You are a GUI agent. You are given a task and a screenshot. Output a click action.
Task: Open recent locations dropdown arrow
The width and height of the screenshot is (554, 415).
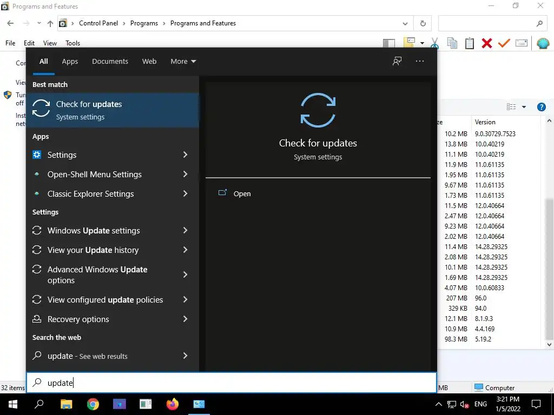(39, 23)
